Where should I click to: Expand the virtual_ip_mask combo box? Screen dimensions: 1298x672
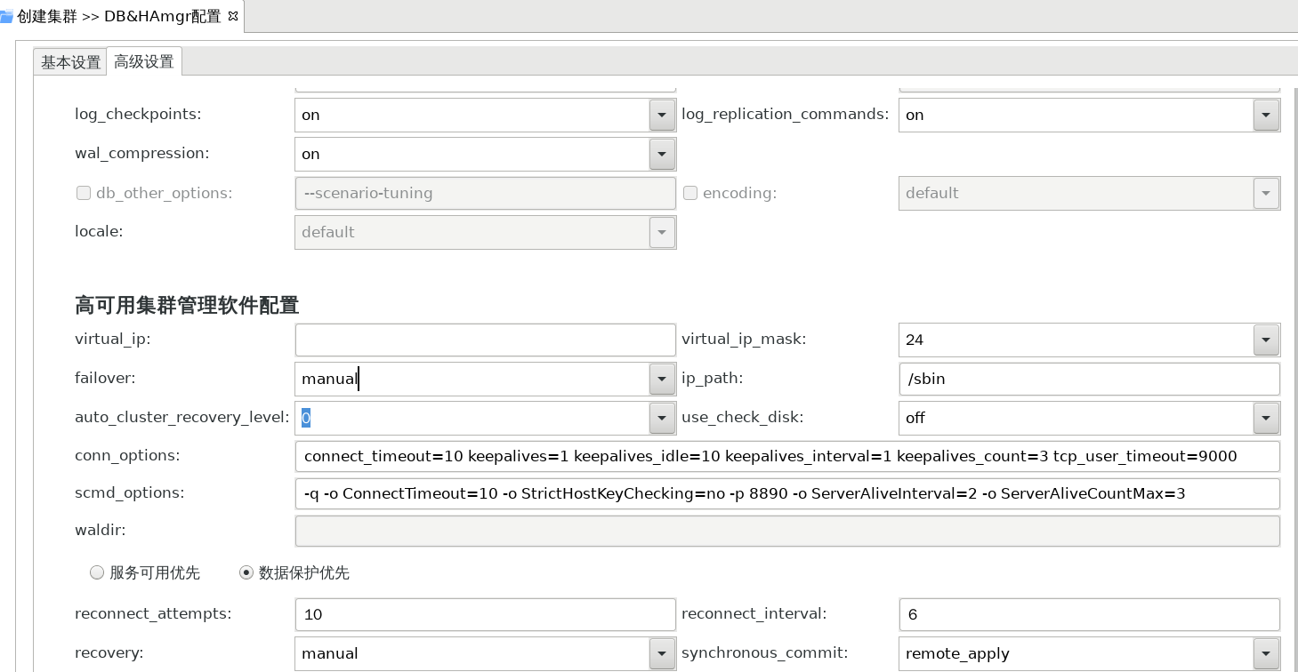pos(1266,340)
